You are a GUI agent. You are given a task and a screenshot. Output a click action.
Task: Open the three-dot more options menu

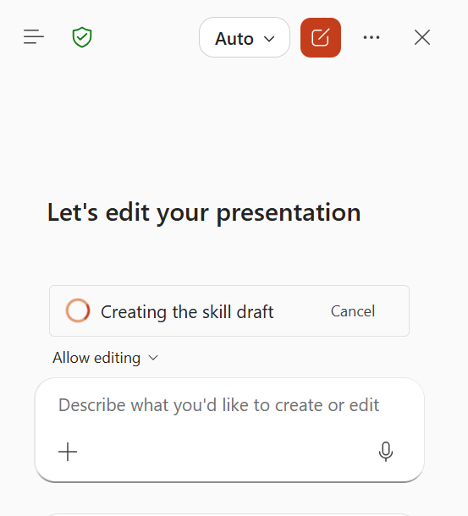[372, 37]
